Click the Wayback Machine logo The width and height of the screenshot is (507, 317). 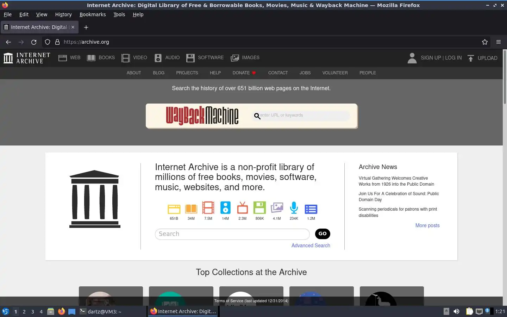[x=202, y=116]
